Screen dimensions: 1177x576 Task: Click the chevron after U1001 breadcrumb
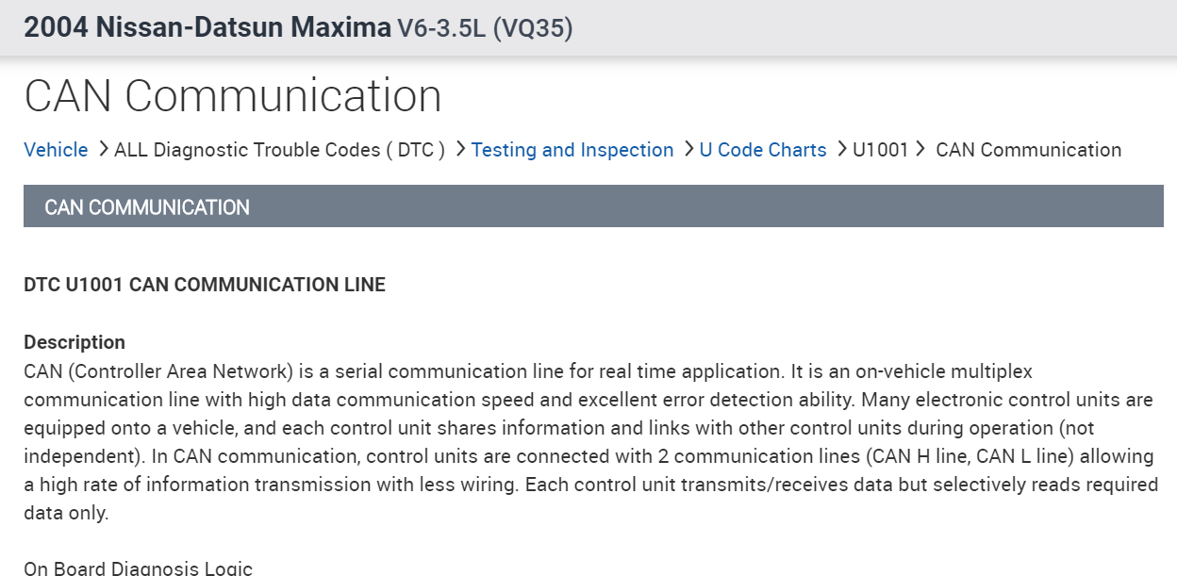point(919,149)
